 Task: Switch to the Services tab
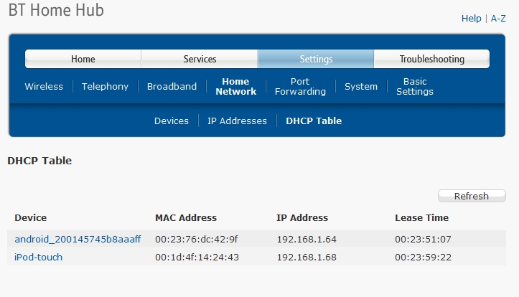pos(200,59)
